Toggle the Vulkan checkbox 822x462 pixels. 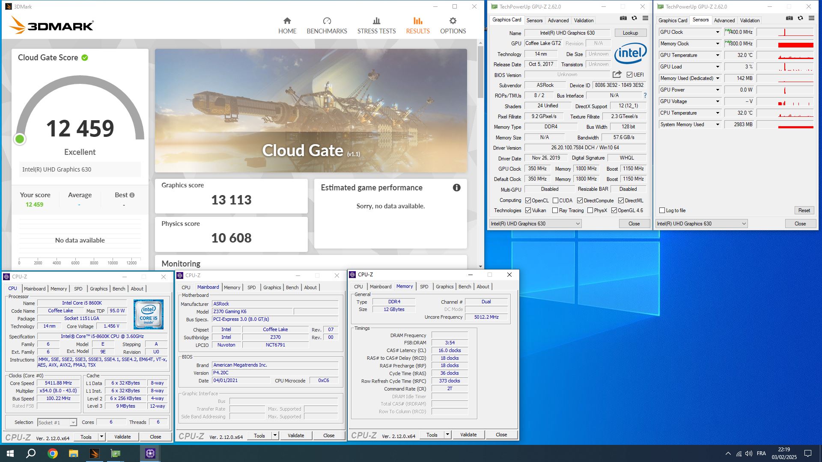(528, 210)
